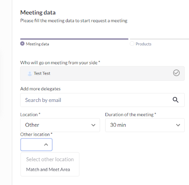The width and height of the screenshot is (189, 185).
Task: Click the search magnifier icon
Action: (175, 100)
